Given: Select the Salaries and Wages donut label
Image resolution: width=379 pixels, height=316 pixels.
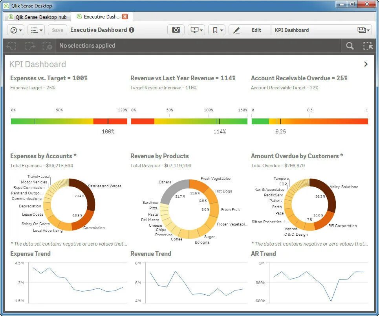Looking at the screenshot, I should pyautogui.click(x=104, y=186).
